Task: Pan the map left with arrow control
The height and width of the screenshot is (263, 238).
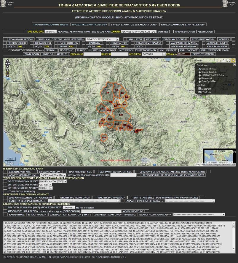Action: coord(6,64)
